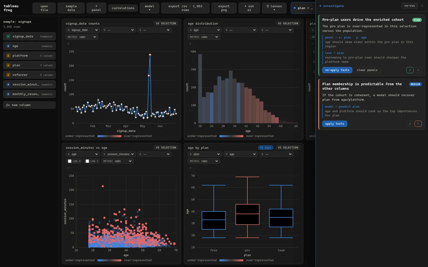Load sample data from the toolbar

point(71,8)
